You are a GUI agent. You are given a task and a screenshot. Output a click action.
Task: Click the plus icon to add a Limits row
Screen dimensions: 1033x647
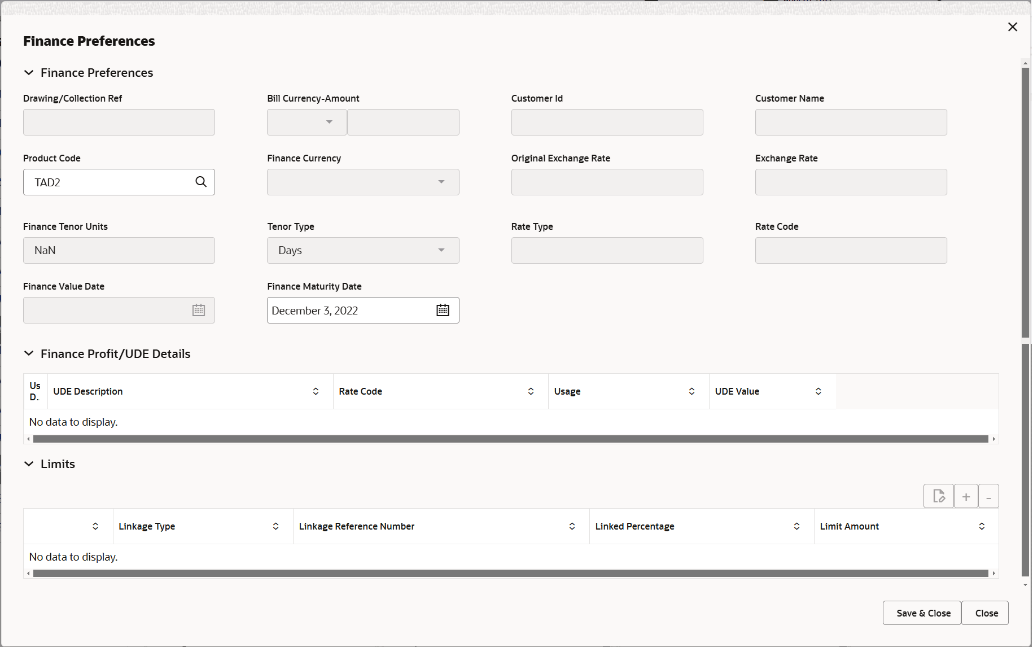(x=966, y=496)
